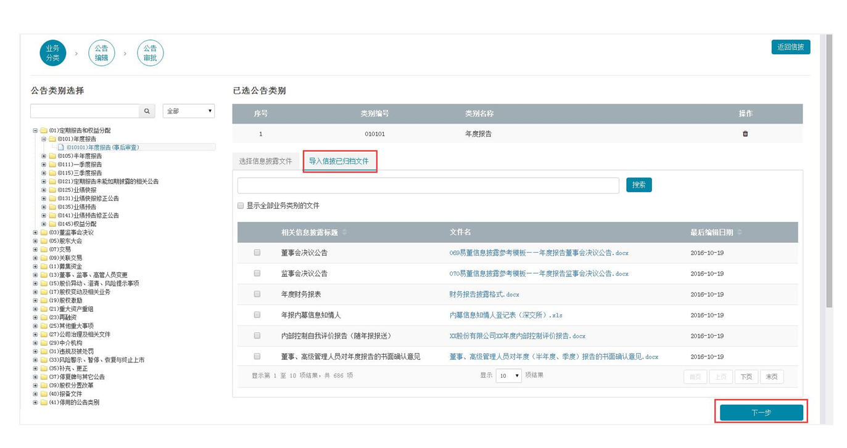Click the 上页 pagination button
Viewport: 847px width, 448px height.
721,377
